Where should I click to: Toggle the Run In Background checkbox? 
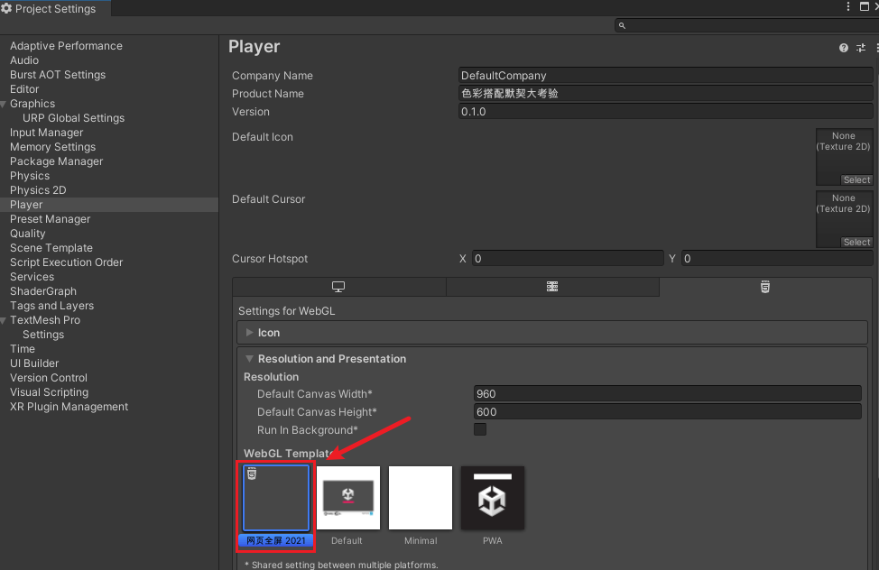click(x=480, y=429)
